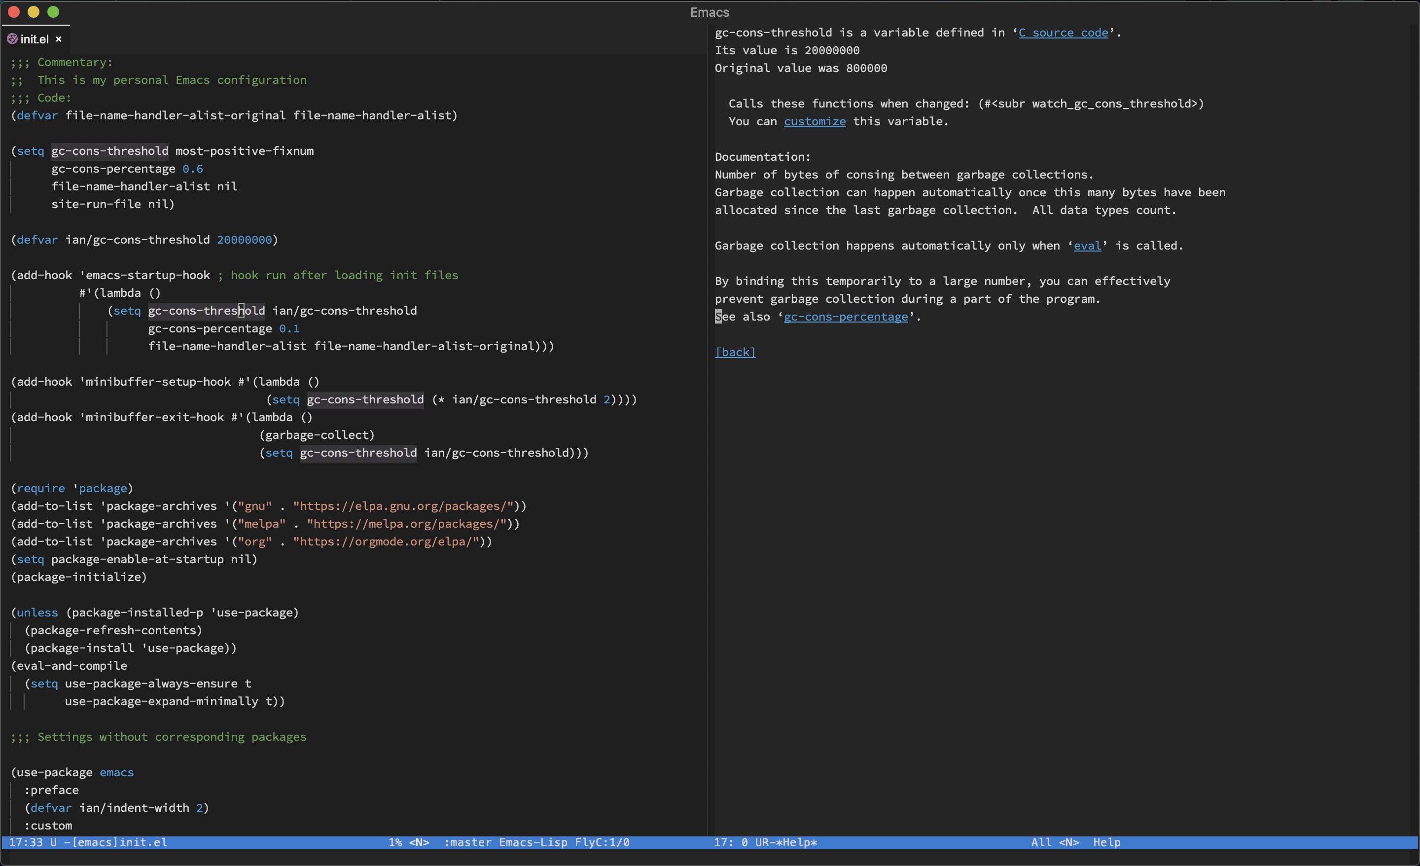The height and width of the screenshot is (866, 1420).
Task: Click the Emacs Lisp icon on the init.el tab
Action: click(x=13, y=38)
